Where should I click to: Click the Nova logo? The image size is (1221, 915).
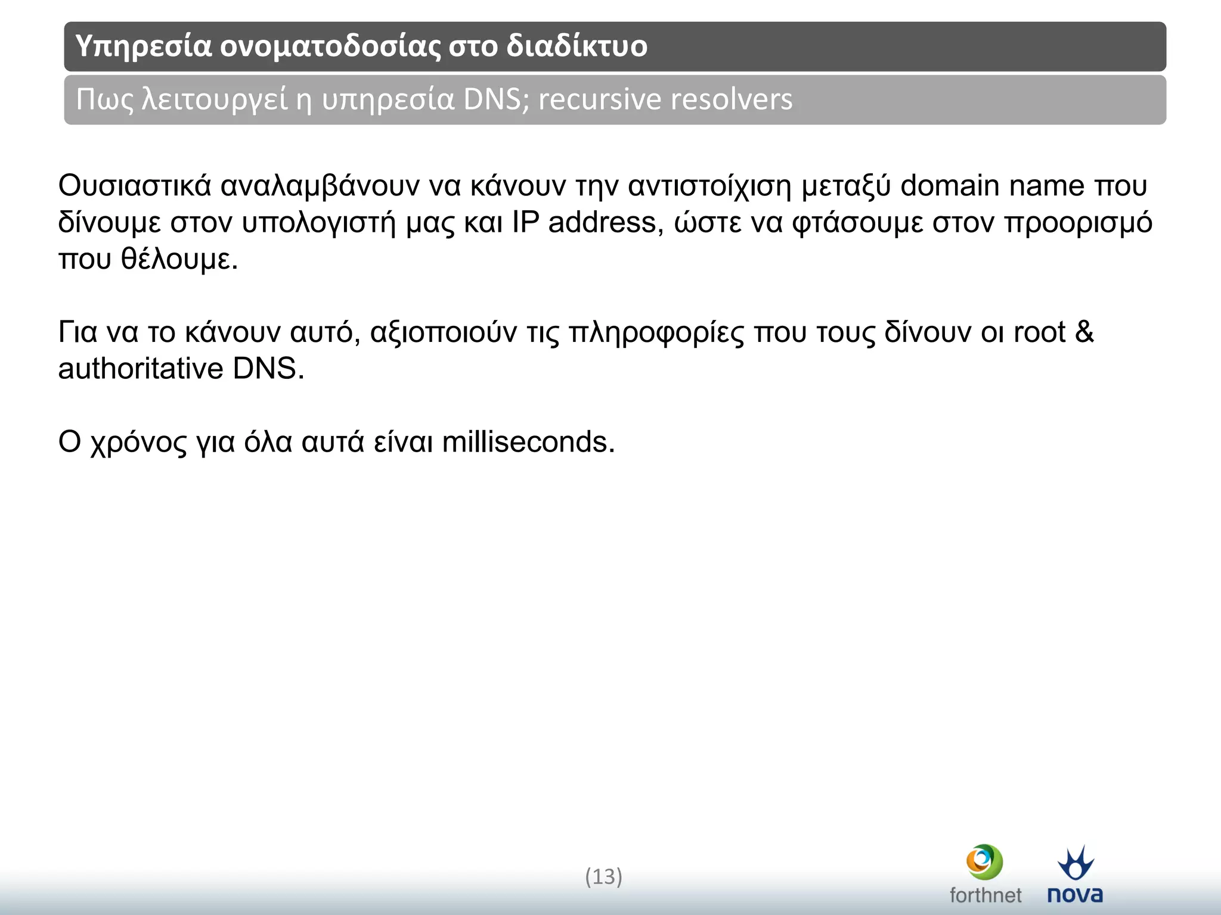coord(1075,874)
